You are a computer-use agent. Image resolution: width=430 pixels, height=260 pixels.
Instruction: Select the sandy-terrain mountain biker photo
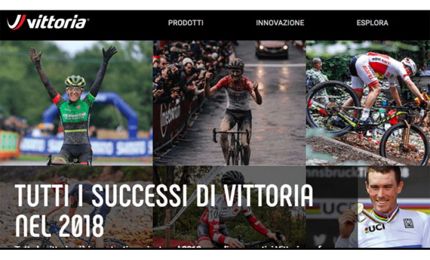click(x=76, y=207)
